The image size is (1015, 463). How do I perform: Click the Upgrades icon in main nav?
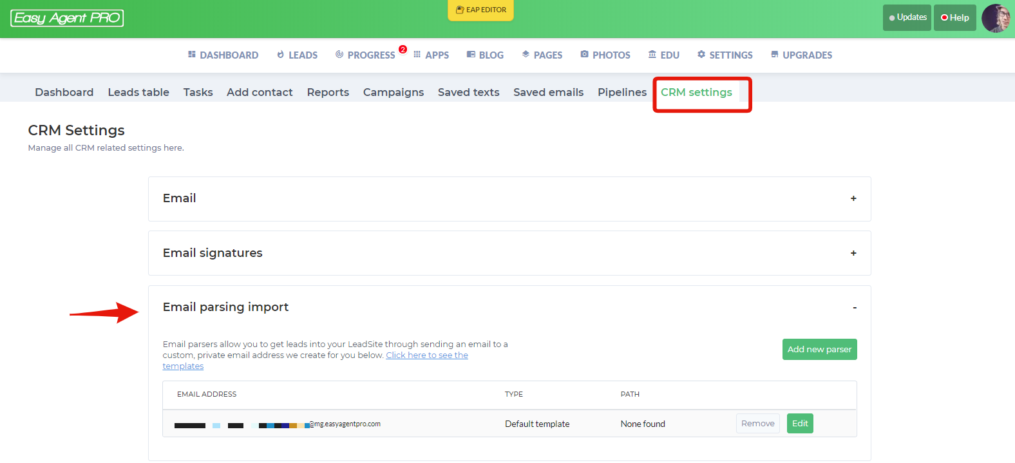click(x=775, y=55)
